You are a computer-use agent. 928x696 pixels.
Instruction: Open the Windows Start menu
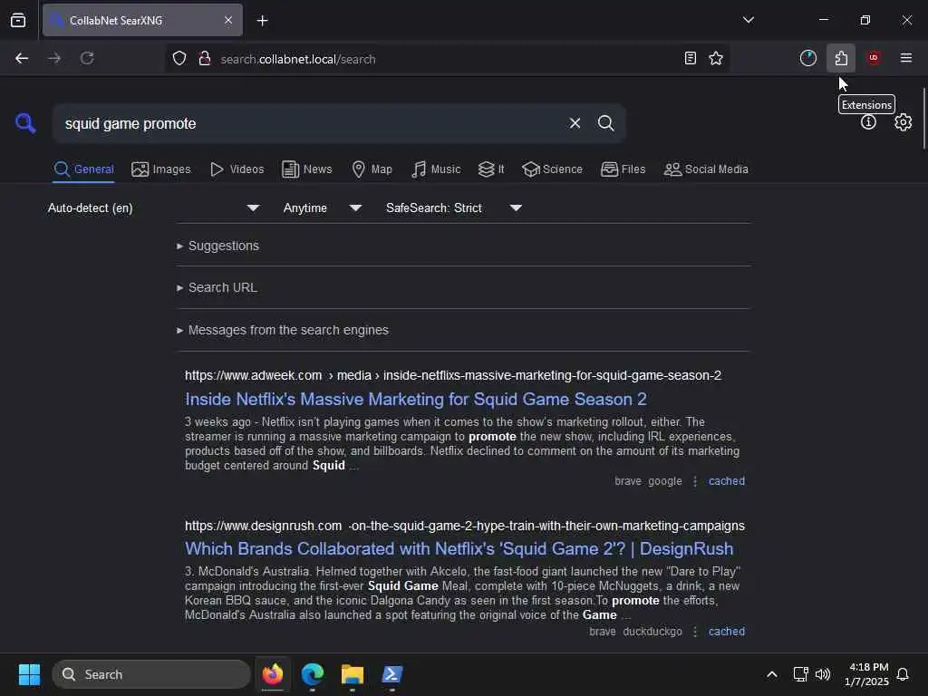click(x=29, y=674)
